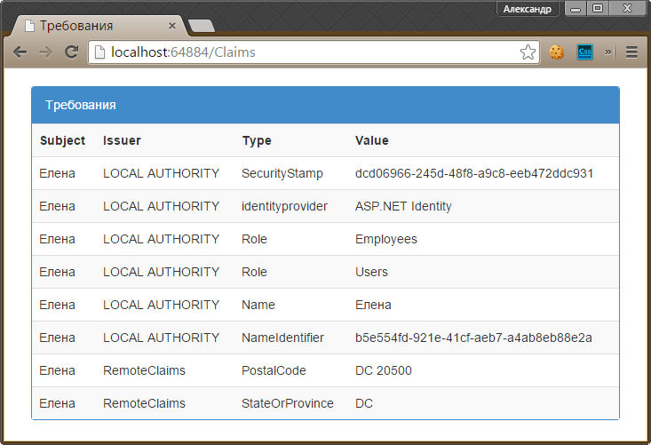Click the DC 20500 value
Screen dimensions: 651x445
pos(384,370)
